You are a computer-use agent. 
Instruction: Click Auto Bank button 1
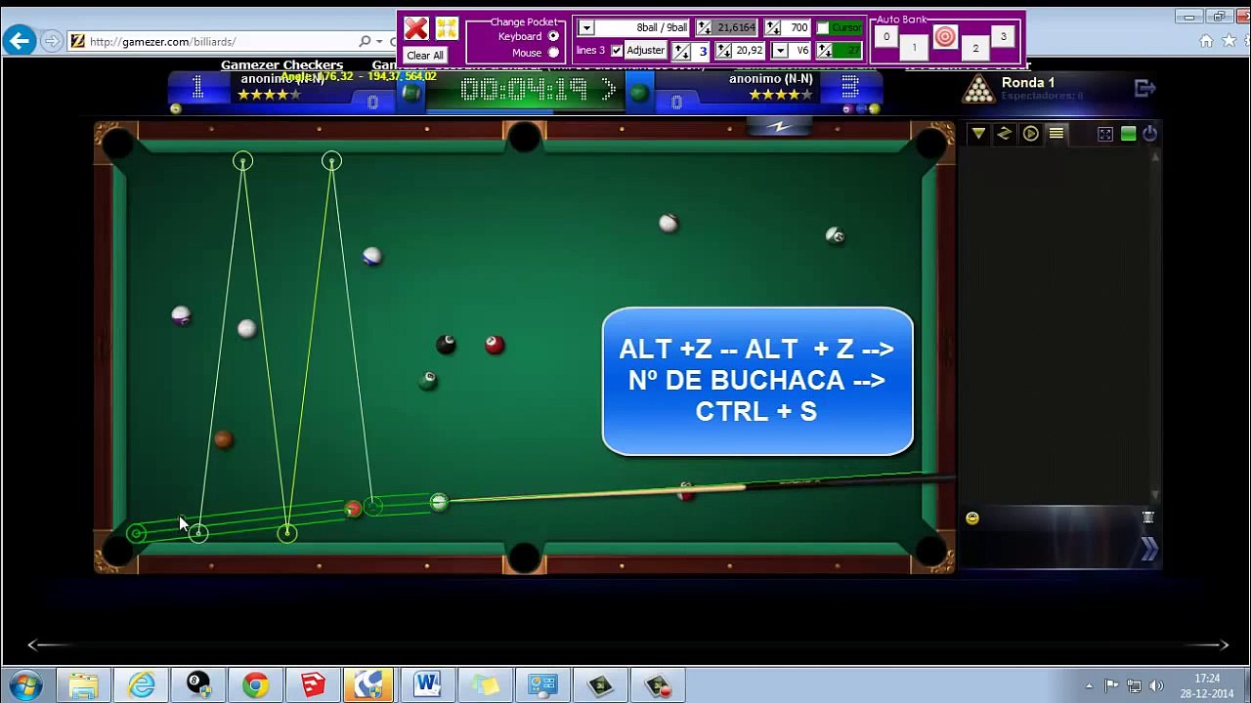[x=915, y=47]
